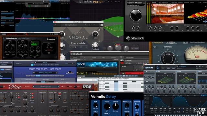Switch to Kontakt's Libraries tab

tap(75, 57)
